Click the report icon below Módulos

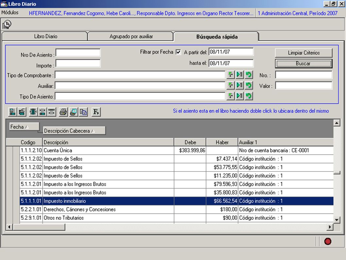(7, 24)
